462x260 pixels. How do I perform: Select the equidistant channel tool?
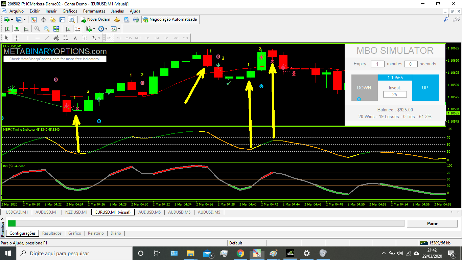56,38
